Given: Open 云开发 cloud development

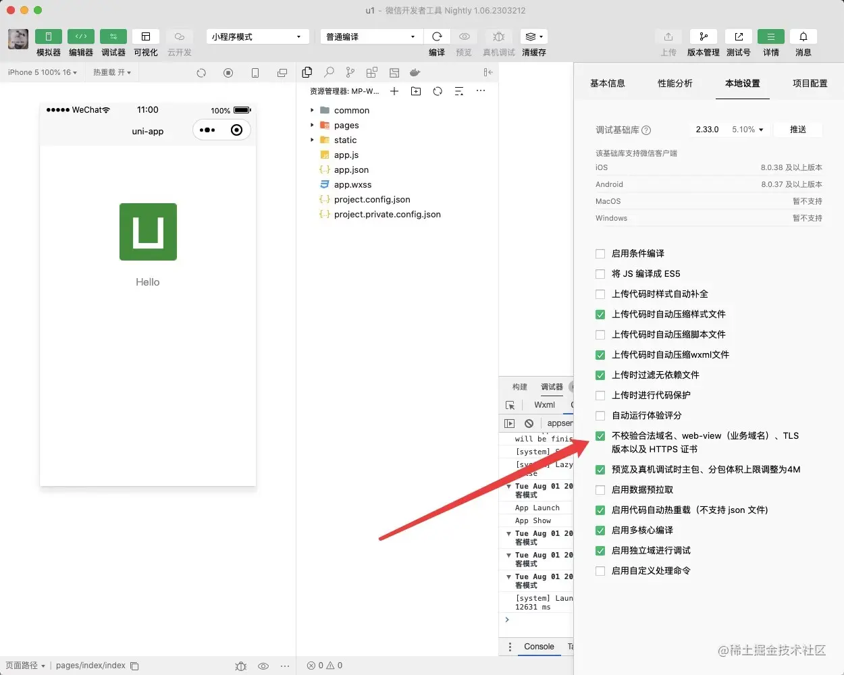Looking at the screenshot, I should (x=179, y=36).
